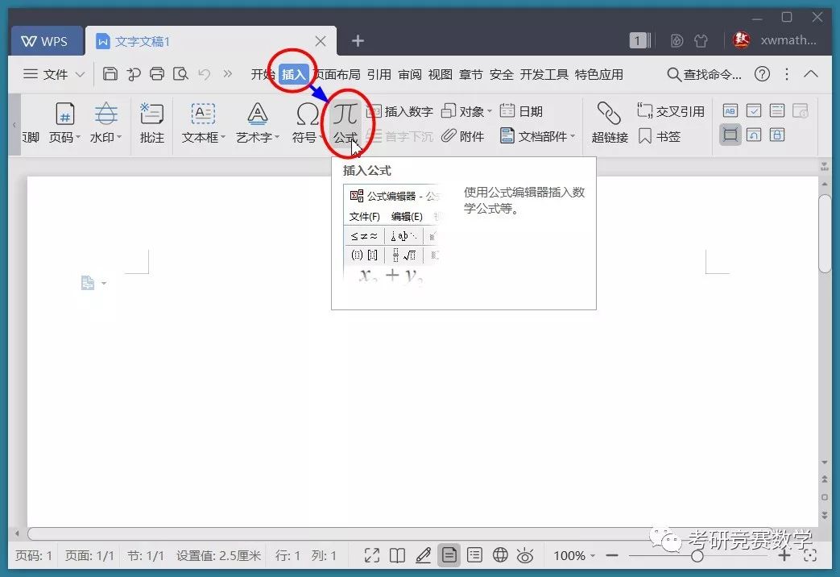Insert a 批注 (Comment)

151,121
